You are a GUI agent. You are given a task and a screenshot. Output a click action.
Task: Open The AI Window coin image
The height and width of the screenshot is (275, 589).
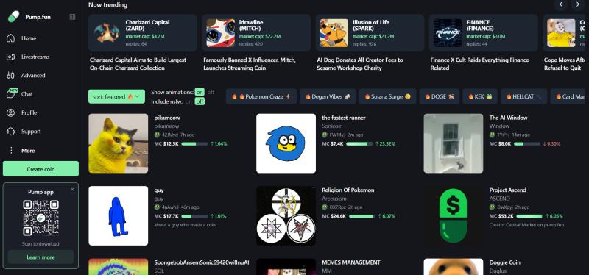[454, 143]
